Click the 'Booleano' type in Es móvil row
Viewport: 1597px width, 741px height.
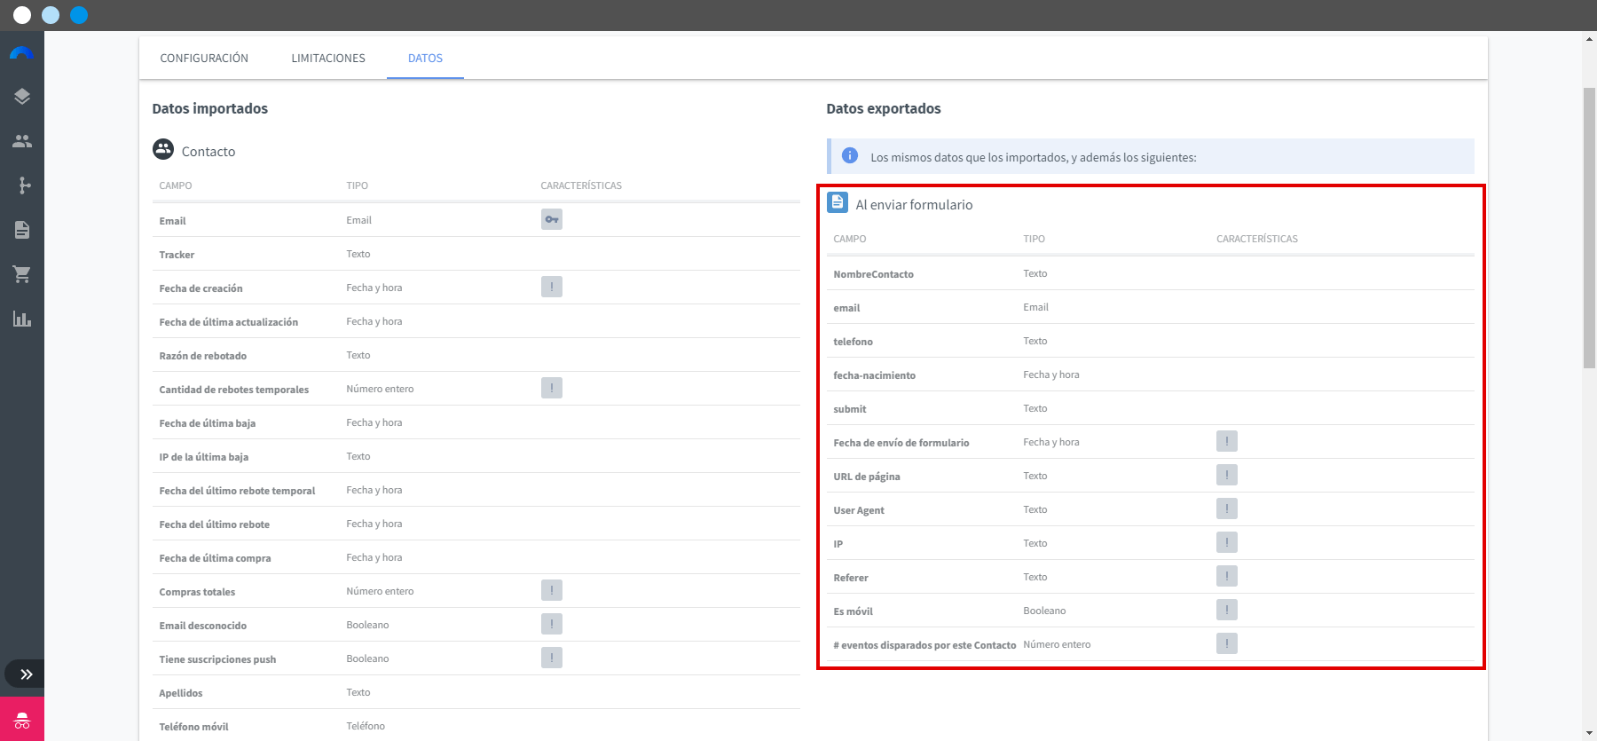[1044, 611]
